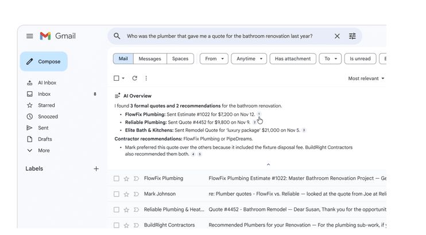The width and height of the screenshot is (426, 235).
Task: Open the more options three-dot menu
Action: pos(146,79)
